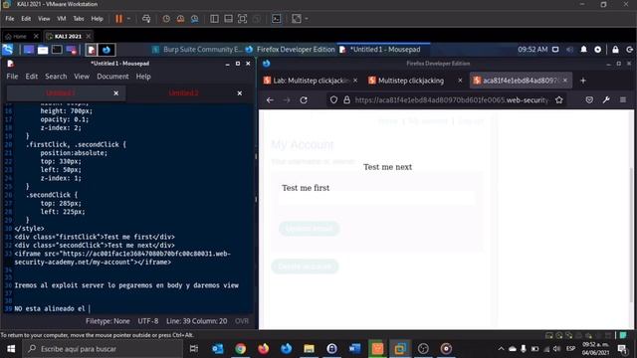Screen dimensions: 637x358
Task: Open Mousepad Help menu
Action: click(143, 77)
